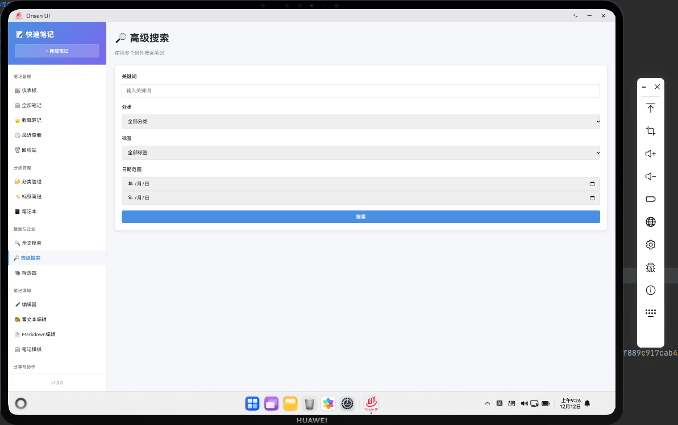The width and height of the screenshot is (678, 425).
Task: Click the first date range field
Action: pos(361,184)
